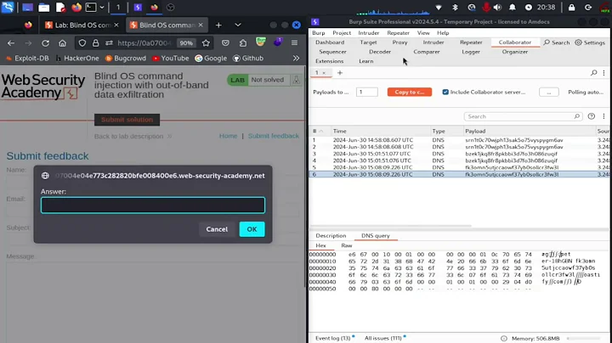The width and height of the screenshot is (612, 343).
Task: Select interaction row number 3
Action: (x=459, y=154)
